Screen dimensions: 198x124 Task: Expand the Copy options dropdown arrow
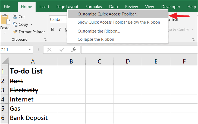pyautogui.click(x=32, y=24)
